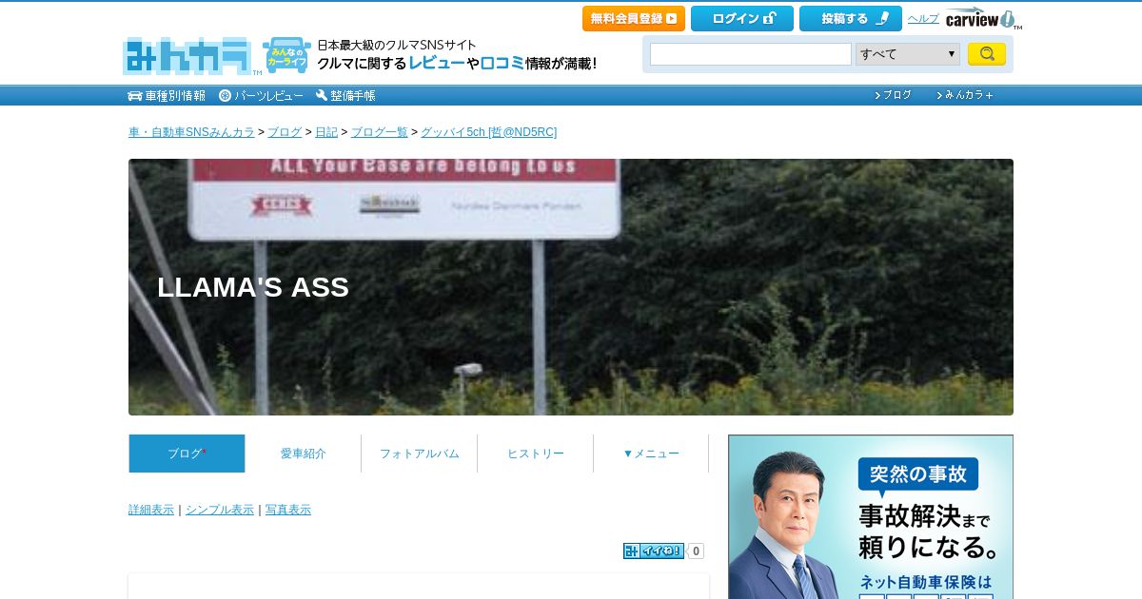The image size is (1142, 599).
Task: Select the ヒストリー tab
Action: click(535, 454)
